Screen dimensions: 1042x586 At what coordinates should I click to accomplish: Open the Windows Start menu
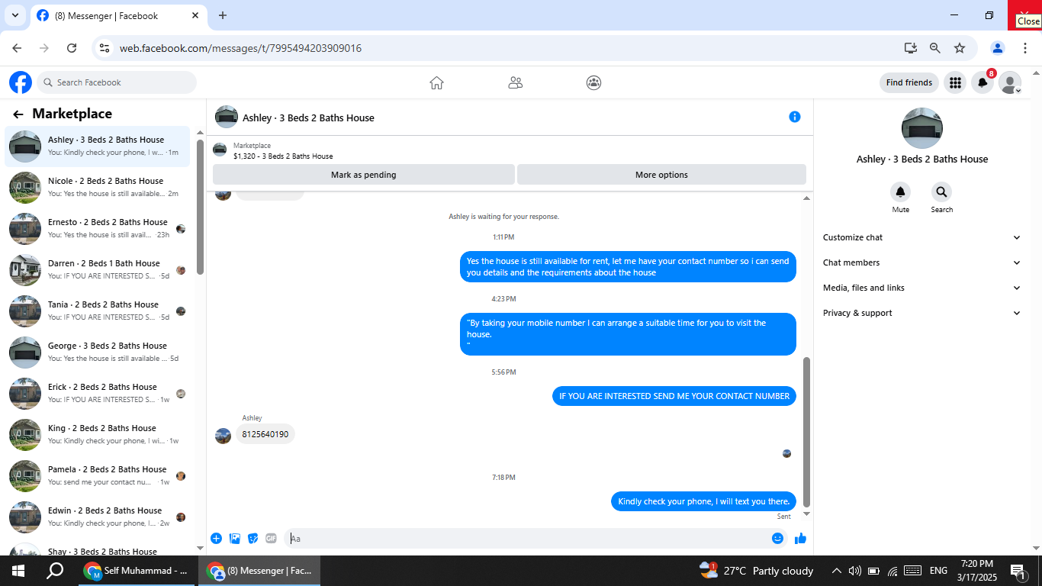pos(18,571)
